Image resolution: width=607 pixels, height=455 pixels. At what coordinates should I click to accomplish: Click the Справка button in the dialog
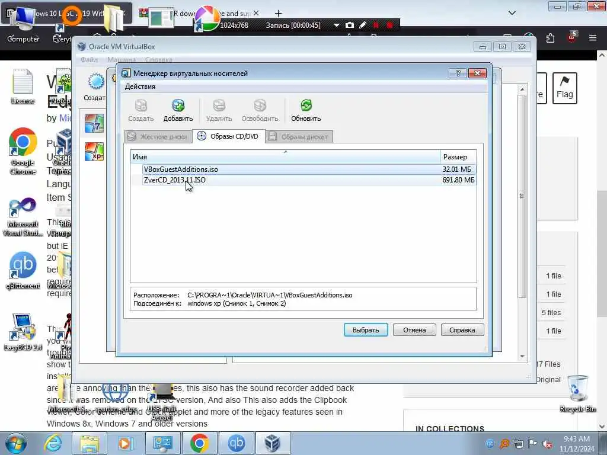[462, 330]
